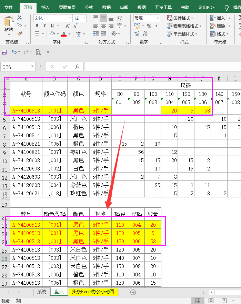241x304 pixels.
Task: Click the Copy icon in clipboard group
Action: tap(20, 26)
